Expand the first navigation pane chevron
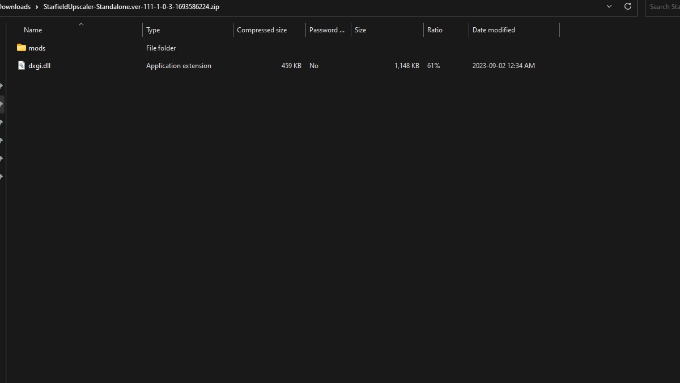680x383 pixels. (2, 86)
